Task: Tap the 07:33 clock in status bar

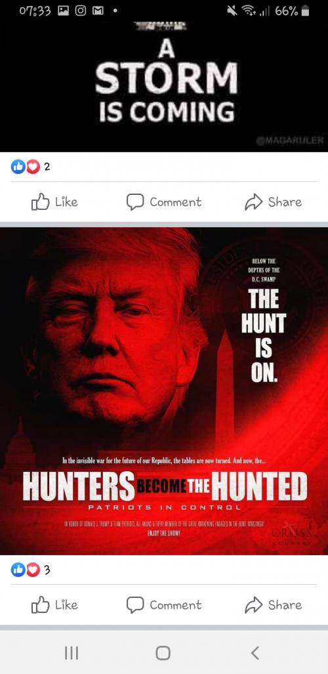Action: [35, 11]
